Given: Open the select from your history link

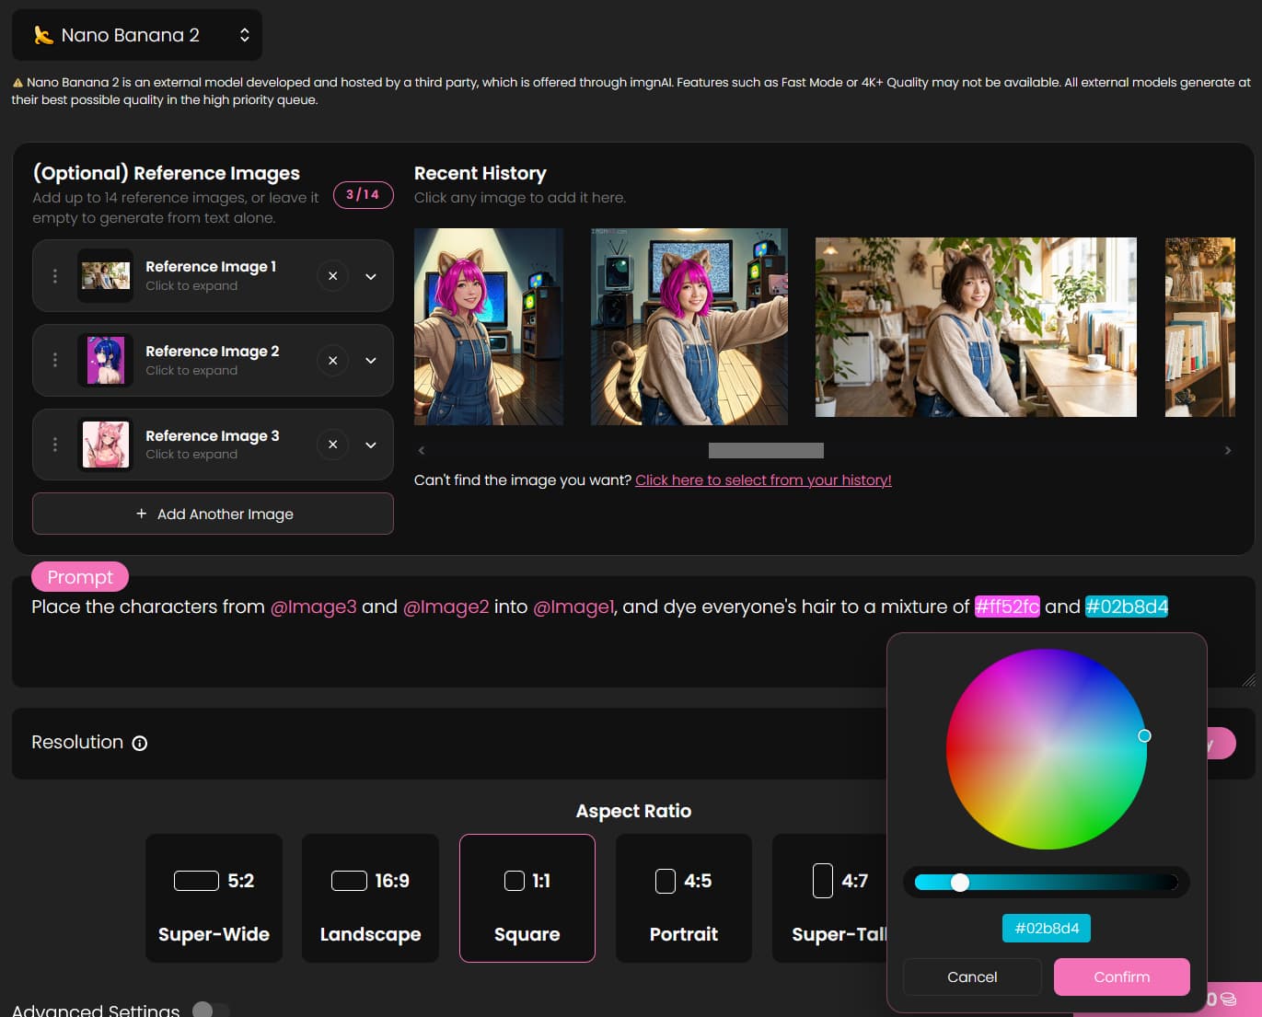Looking at the screenshot, I should coord(763,480).
